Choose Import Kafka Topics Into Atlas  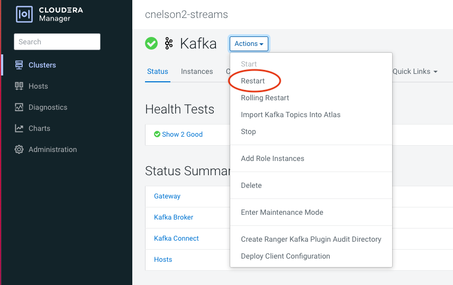[291, 115]
